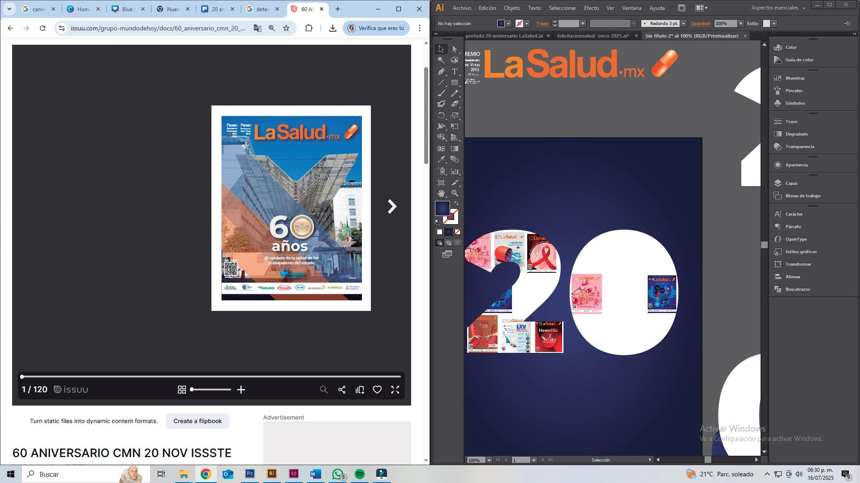Screen dimensions: 860x483
Task: Set fill to None (red slash box)
Action: tap(457, 232)
